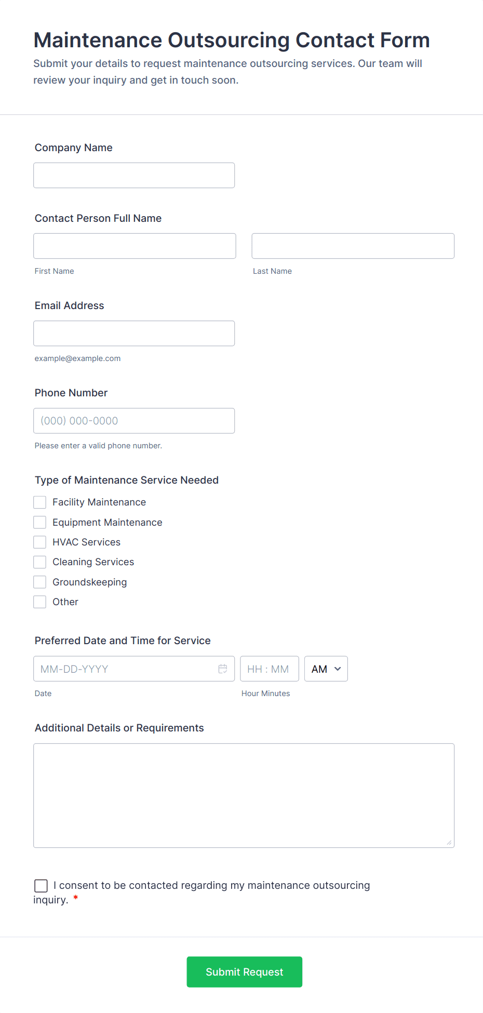Click the Additional Details text area
Image resolution: width=483 pixels, height=1013 pixels.
click(x=244, y=795)
